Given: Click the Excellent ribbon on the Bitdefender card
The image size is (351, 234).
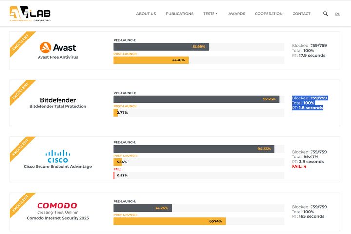Looking at the screenshot, I should click(x=20, y=91).
